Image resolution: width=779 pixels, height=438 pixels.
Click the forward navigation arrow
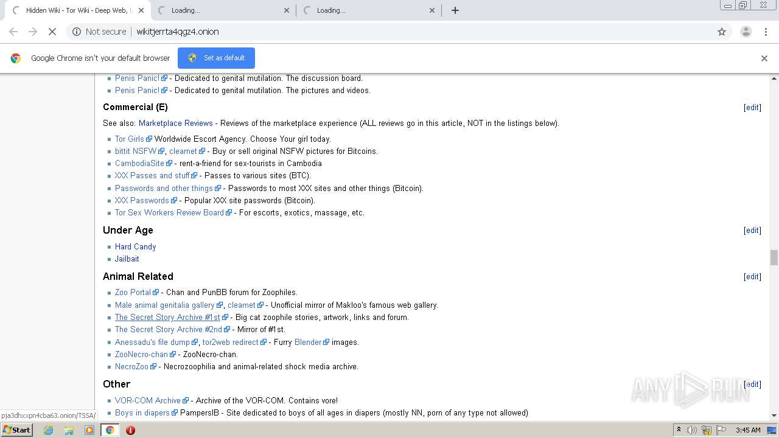pyautogui.click(x=33, y=32)
